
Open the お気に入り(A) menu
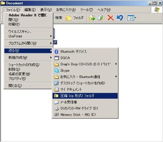click(66, 10)
